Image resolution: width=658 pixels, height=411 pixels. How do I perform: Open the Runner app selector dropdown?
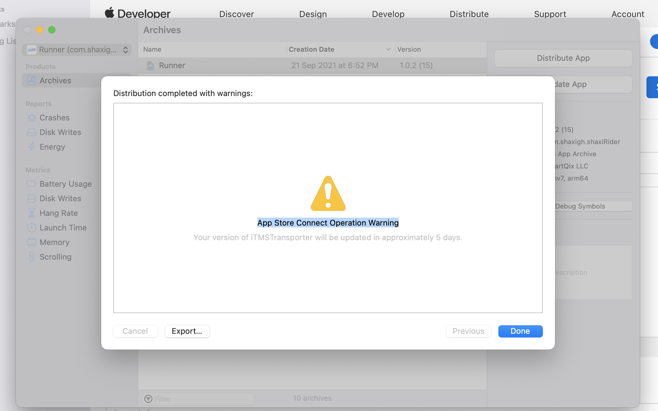(x=77, y=50)
